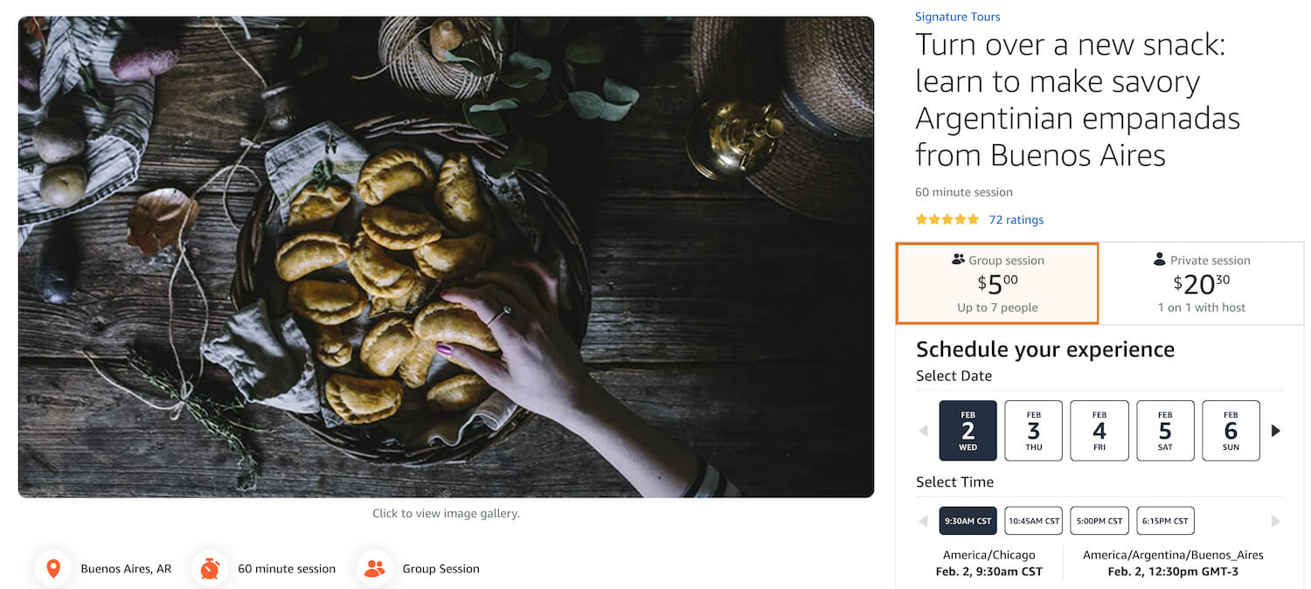Pick Feb 5 Saturday date
Screen dimensions: 1311x589
[x=1165, y=431]
